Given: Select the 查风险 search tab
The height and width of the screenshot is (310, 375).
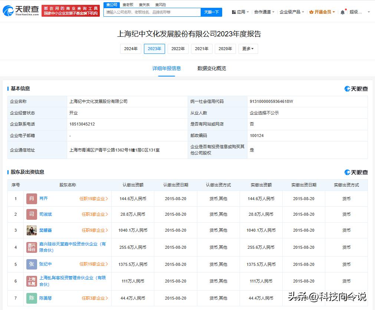Looking at the screenshot, I should click(x=161, y=4).
